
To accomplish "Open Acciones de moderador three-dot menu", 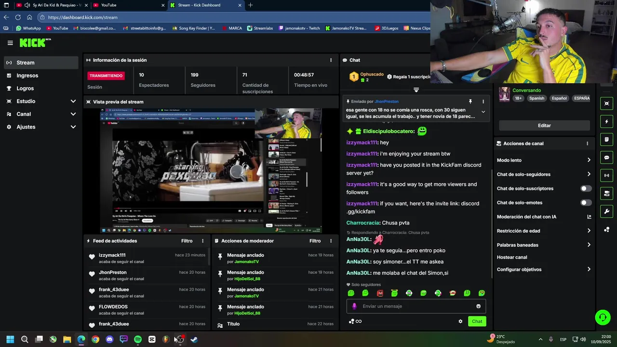I will [331, 241].
